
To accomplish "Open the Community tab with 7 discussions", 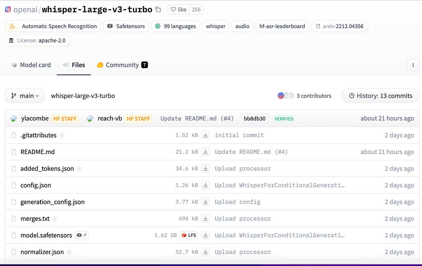I will [122, 65].
